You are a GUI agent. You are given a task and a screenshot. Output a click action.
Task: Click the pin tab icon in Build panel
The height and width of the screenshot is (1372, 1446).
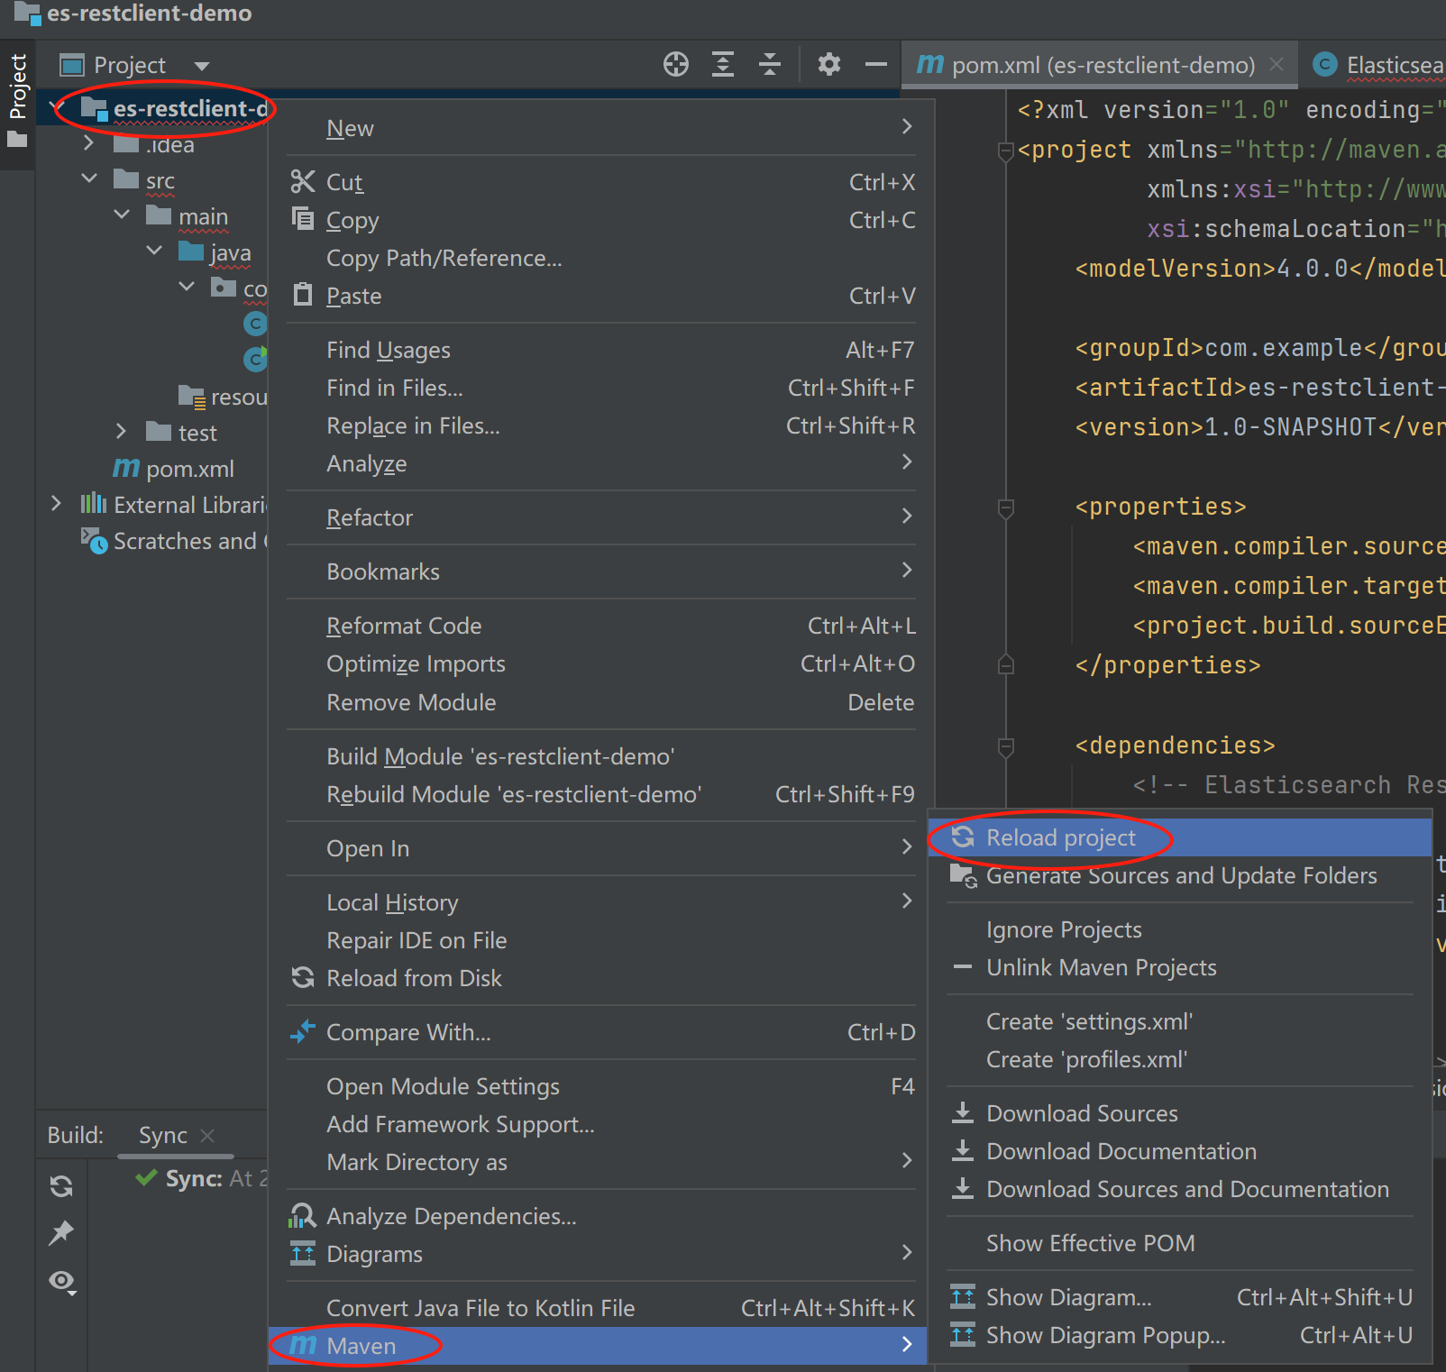click(x=61, y=1232)
